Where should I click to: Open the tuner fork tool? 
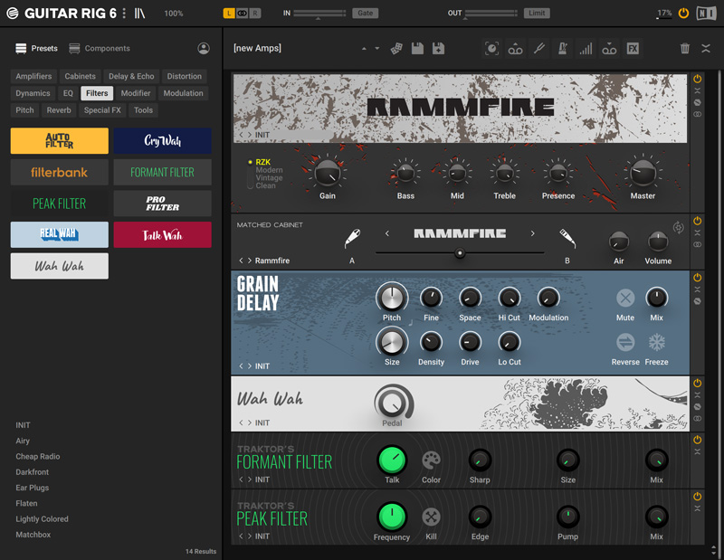(x=538, y=49)
